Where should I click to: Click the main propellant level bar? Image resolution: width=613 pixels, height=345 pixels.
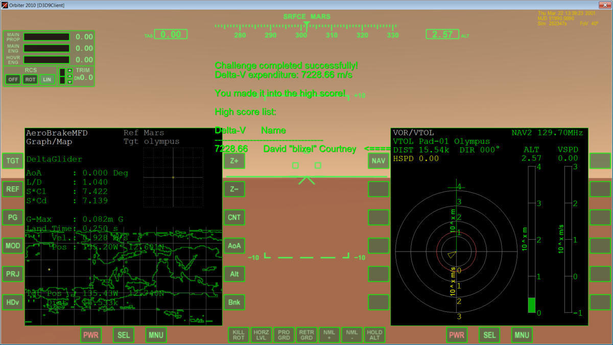tap(46, 37)
